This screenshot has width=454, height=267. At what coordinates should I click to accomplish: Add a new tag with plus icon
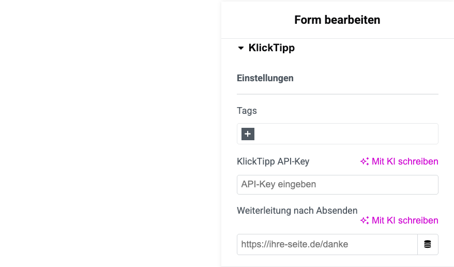248,134
